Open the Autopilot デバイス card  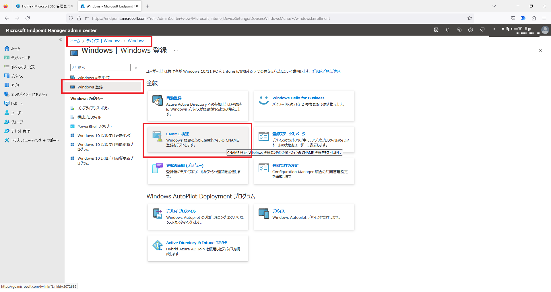click(304, 217)
